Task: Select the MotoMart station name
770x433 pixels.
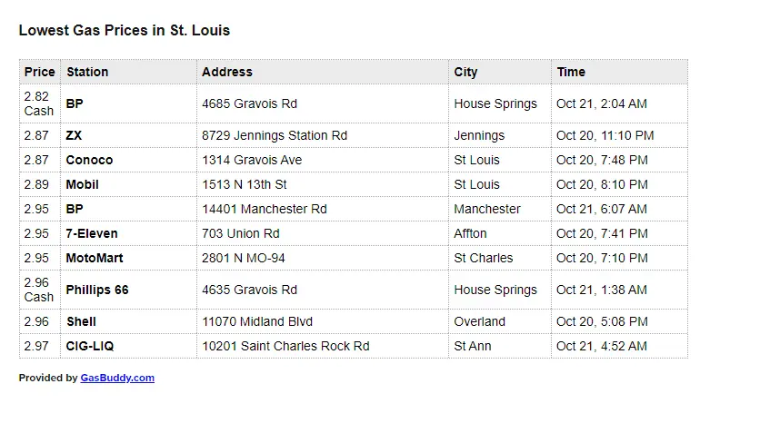Action: pyautogui.click(x=95, y=258)
